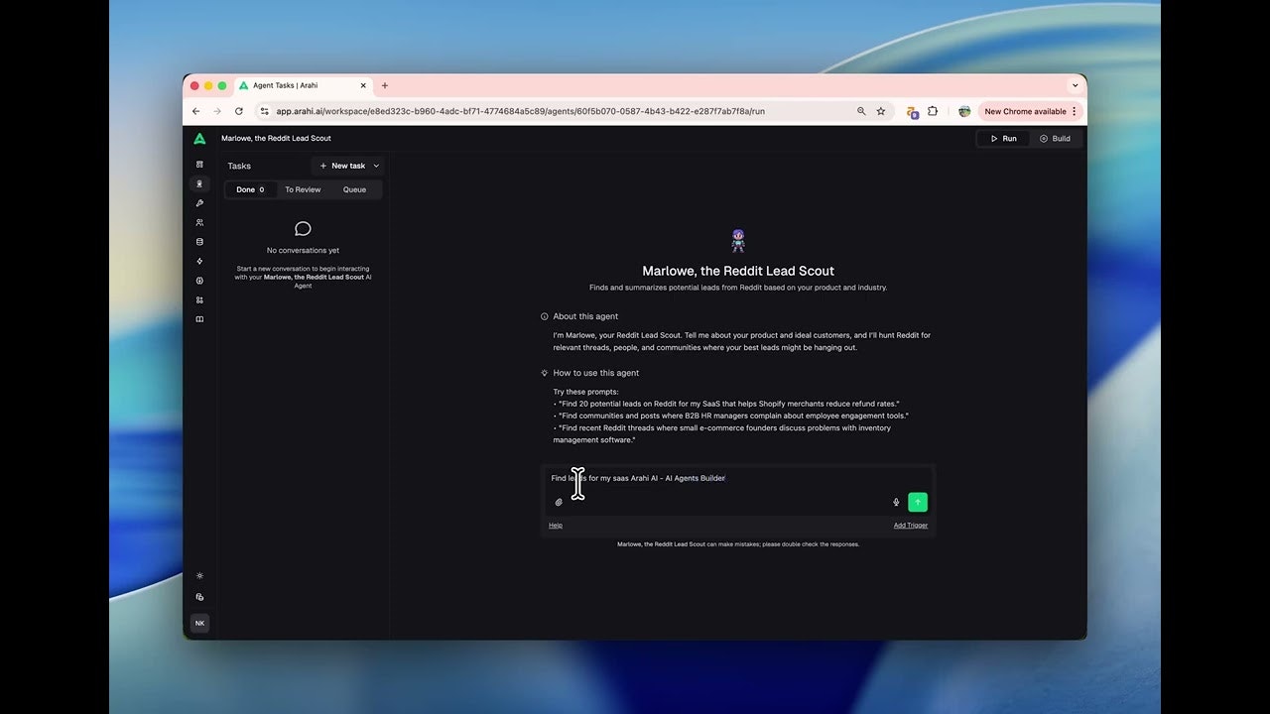This screenshot has height=714, width=1270.
Task: Click the prompt text input field
Action: [738, 478]
